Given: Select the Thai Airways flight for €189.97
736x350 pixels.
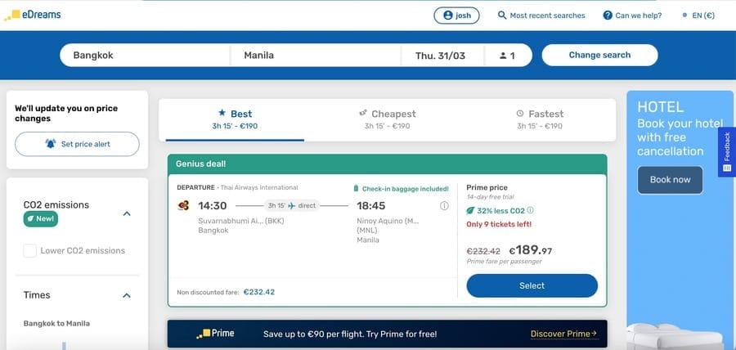Looking at the screenshot, I should tap(532, 285).
